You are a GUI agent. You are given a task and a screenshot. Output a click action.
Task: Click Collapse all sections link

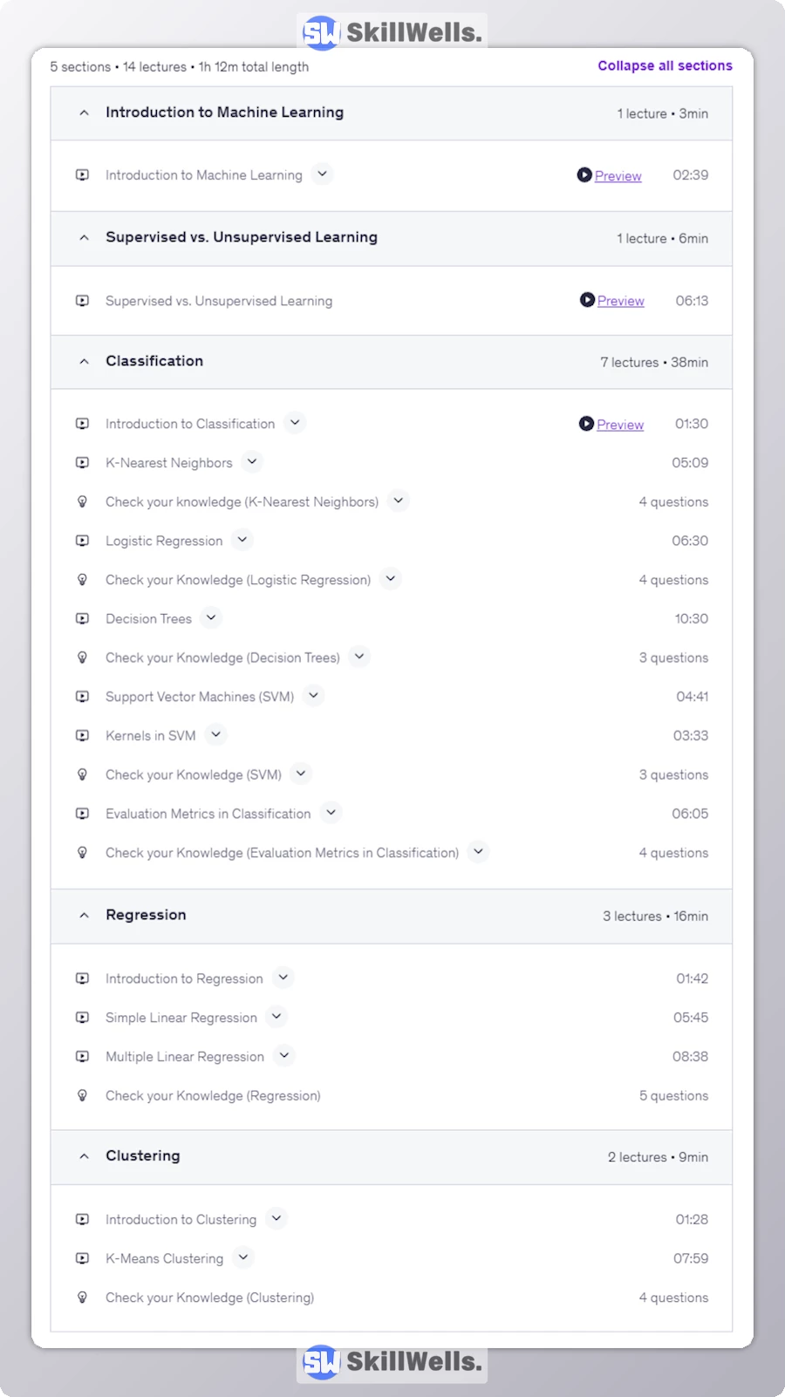(665, 66)
